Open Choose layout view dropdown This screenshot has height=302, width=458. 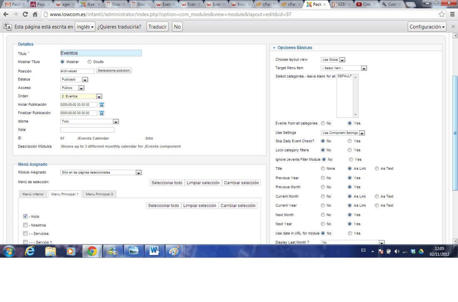pos(333,60)
